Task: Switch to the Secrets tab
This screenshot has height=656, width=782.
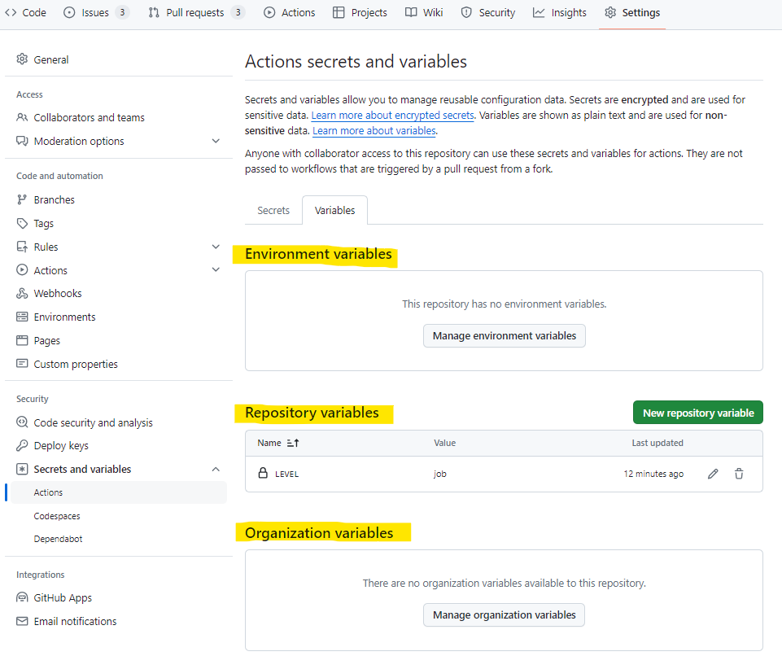Action: click(273, 211)
